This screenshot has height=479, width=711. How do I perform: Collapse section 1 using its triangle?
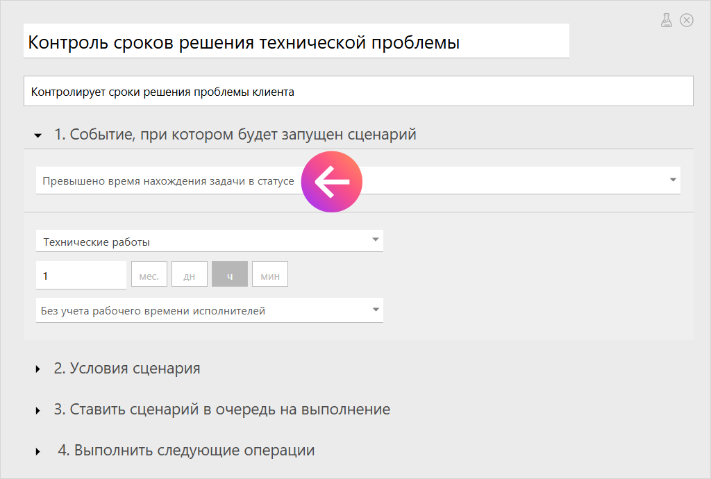pyautogui.click(x=38, y=135)
